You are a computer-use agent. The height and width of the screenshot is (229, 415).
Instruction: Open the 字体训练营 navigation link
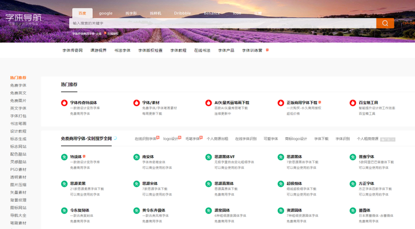(x=252, y=50)
